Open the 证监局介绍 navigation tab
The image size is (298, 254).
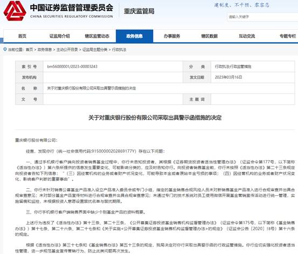click(x=60, y=36)
